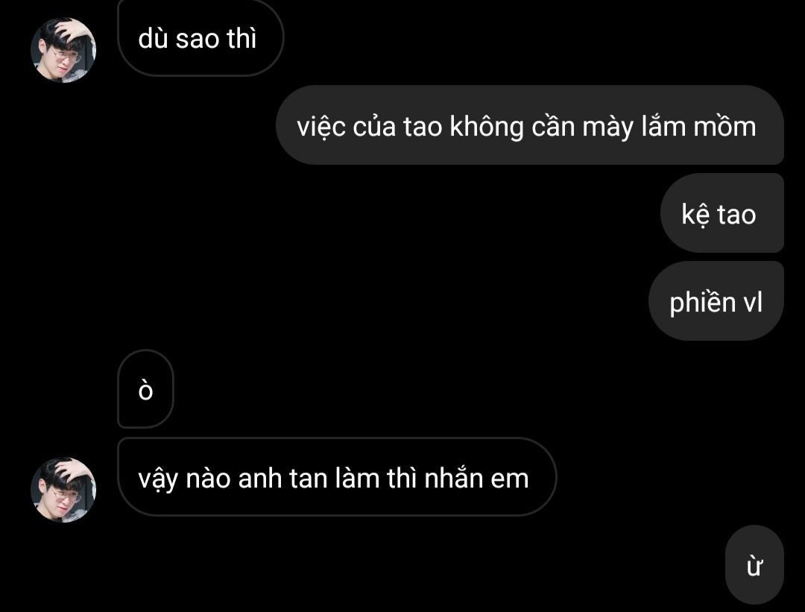Click the short received message "ò"
This screenshot has height=612, width=805.
click(x=146, y=389)
